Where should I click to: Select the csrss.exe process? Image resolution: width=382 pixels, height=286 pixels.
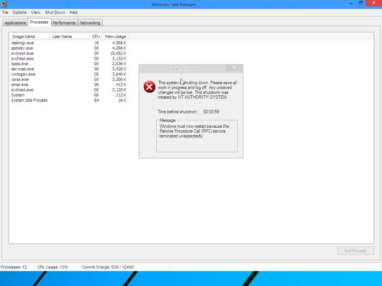coord(69,80)
